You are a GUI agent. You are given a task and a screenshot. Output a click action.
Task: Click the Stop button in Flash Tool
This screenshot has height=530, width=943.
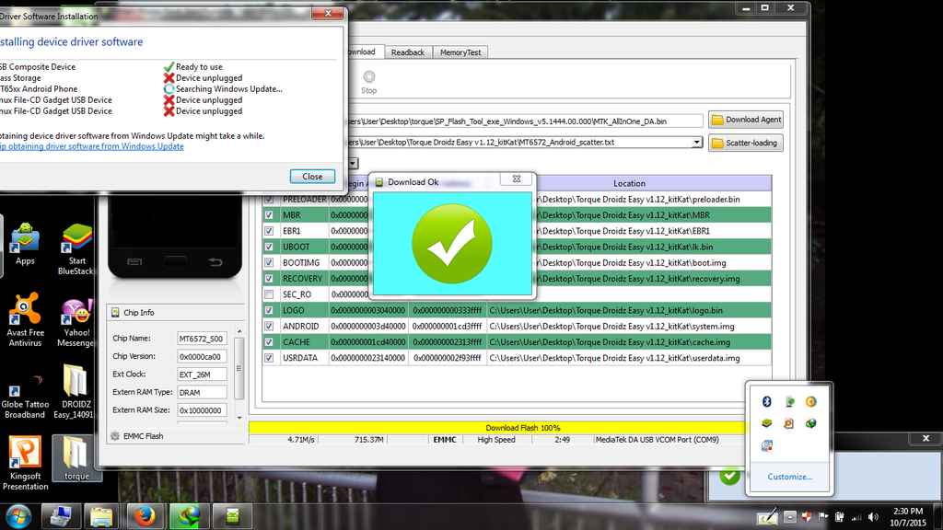368,81
